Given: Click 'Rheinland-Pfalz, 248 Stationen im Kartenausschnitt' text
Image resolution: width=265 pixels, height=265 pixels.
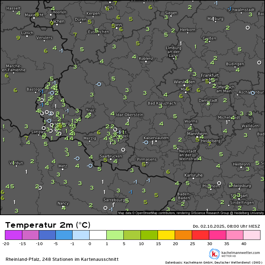Looking at the screenshot, I should pyautogui.click(x=62, y=259).
